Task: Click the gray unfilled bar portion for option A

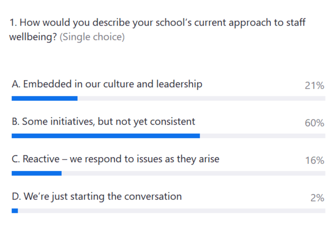Action: click(x=200, y=98)
